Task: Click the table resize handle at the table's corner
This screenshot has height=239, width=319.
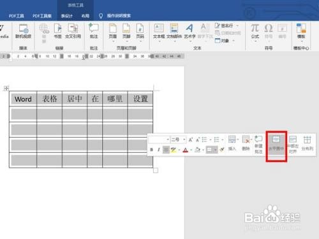Action: [156, 170]
